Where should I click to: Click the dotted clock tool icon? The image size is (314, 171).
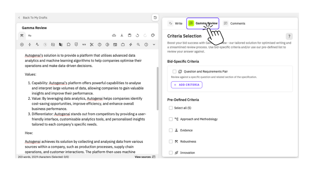45,44
